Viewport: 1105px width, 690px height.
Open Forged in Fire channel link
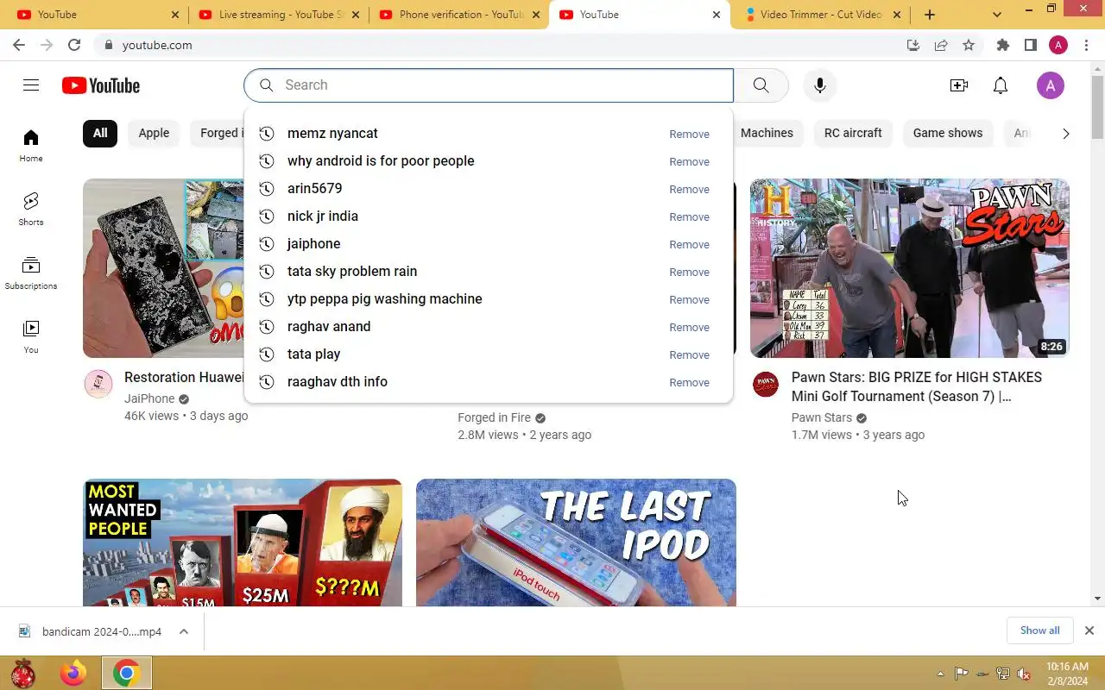pyautogui.click(x=494, y=417)
